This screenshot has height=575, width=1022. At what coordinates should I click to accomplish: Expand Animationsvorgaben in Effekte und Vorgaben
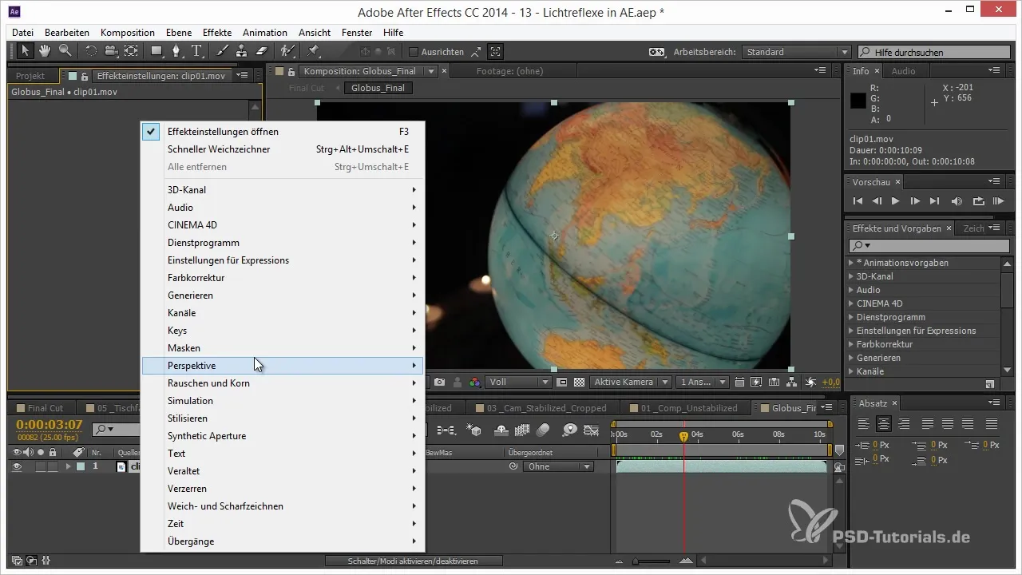851,263
